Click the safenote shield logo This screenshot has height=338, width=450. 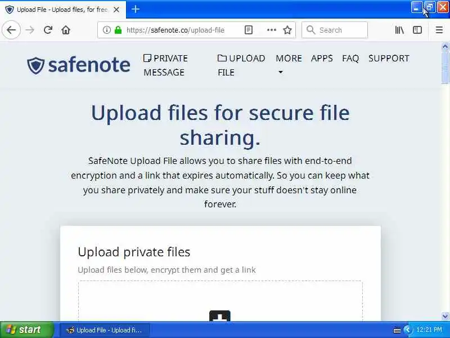[x=35, y=65]
